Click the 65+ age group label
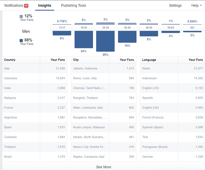 coord(192,28)
